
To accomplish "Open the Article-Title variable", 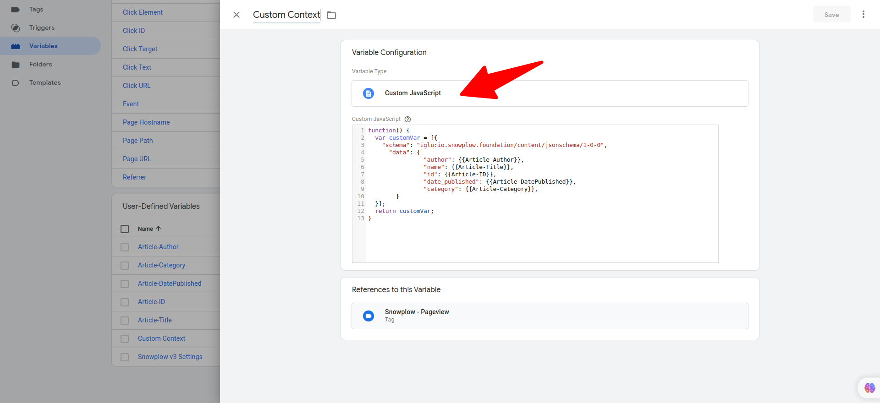I will pos(155,320).
